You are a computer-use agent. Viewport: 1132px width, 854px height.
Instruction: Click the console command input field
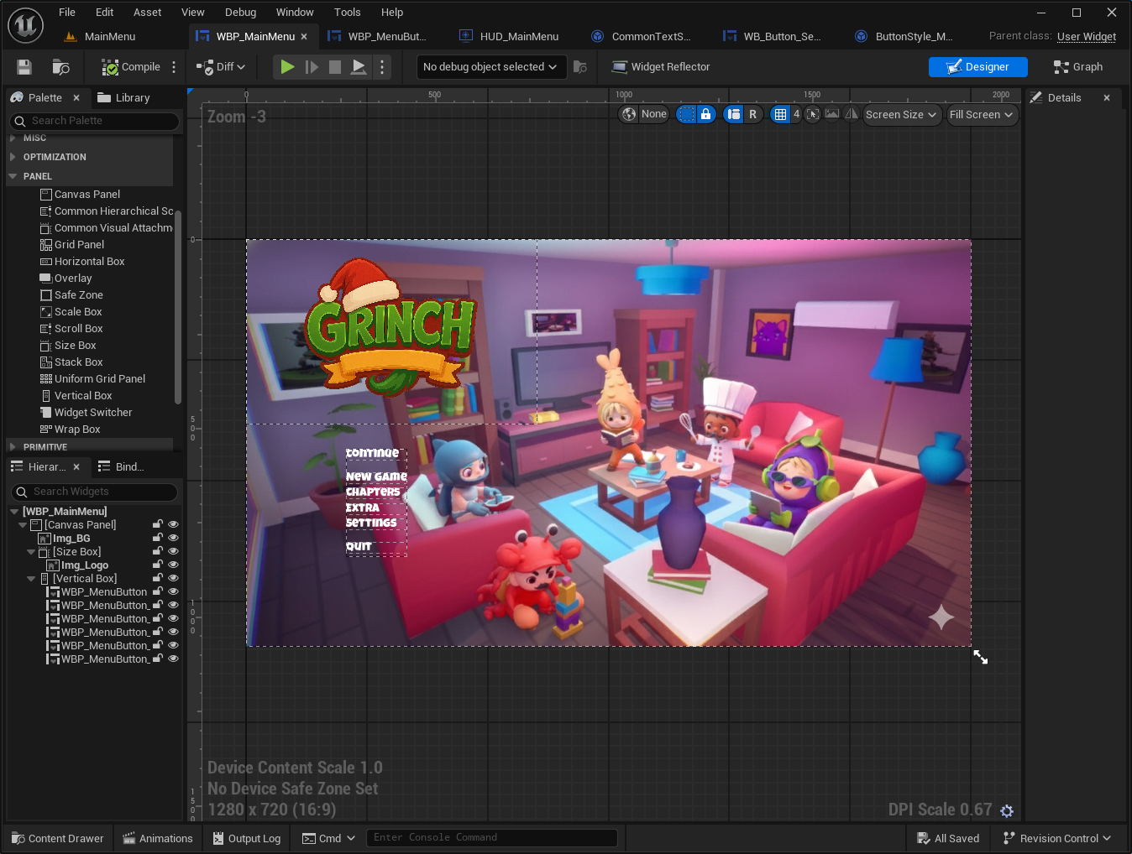[x=491, y=838]
